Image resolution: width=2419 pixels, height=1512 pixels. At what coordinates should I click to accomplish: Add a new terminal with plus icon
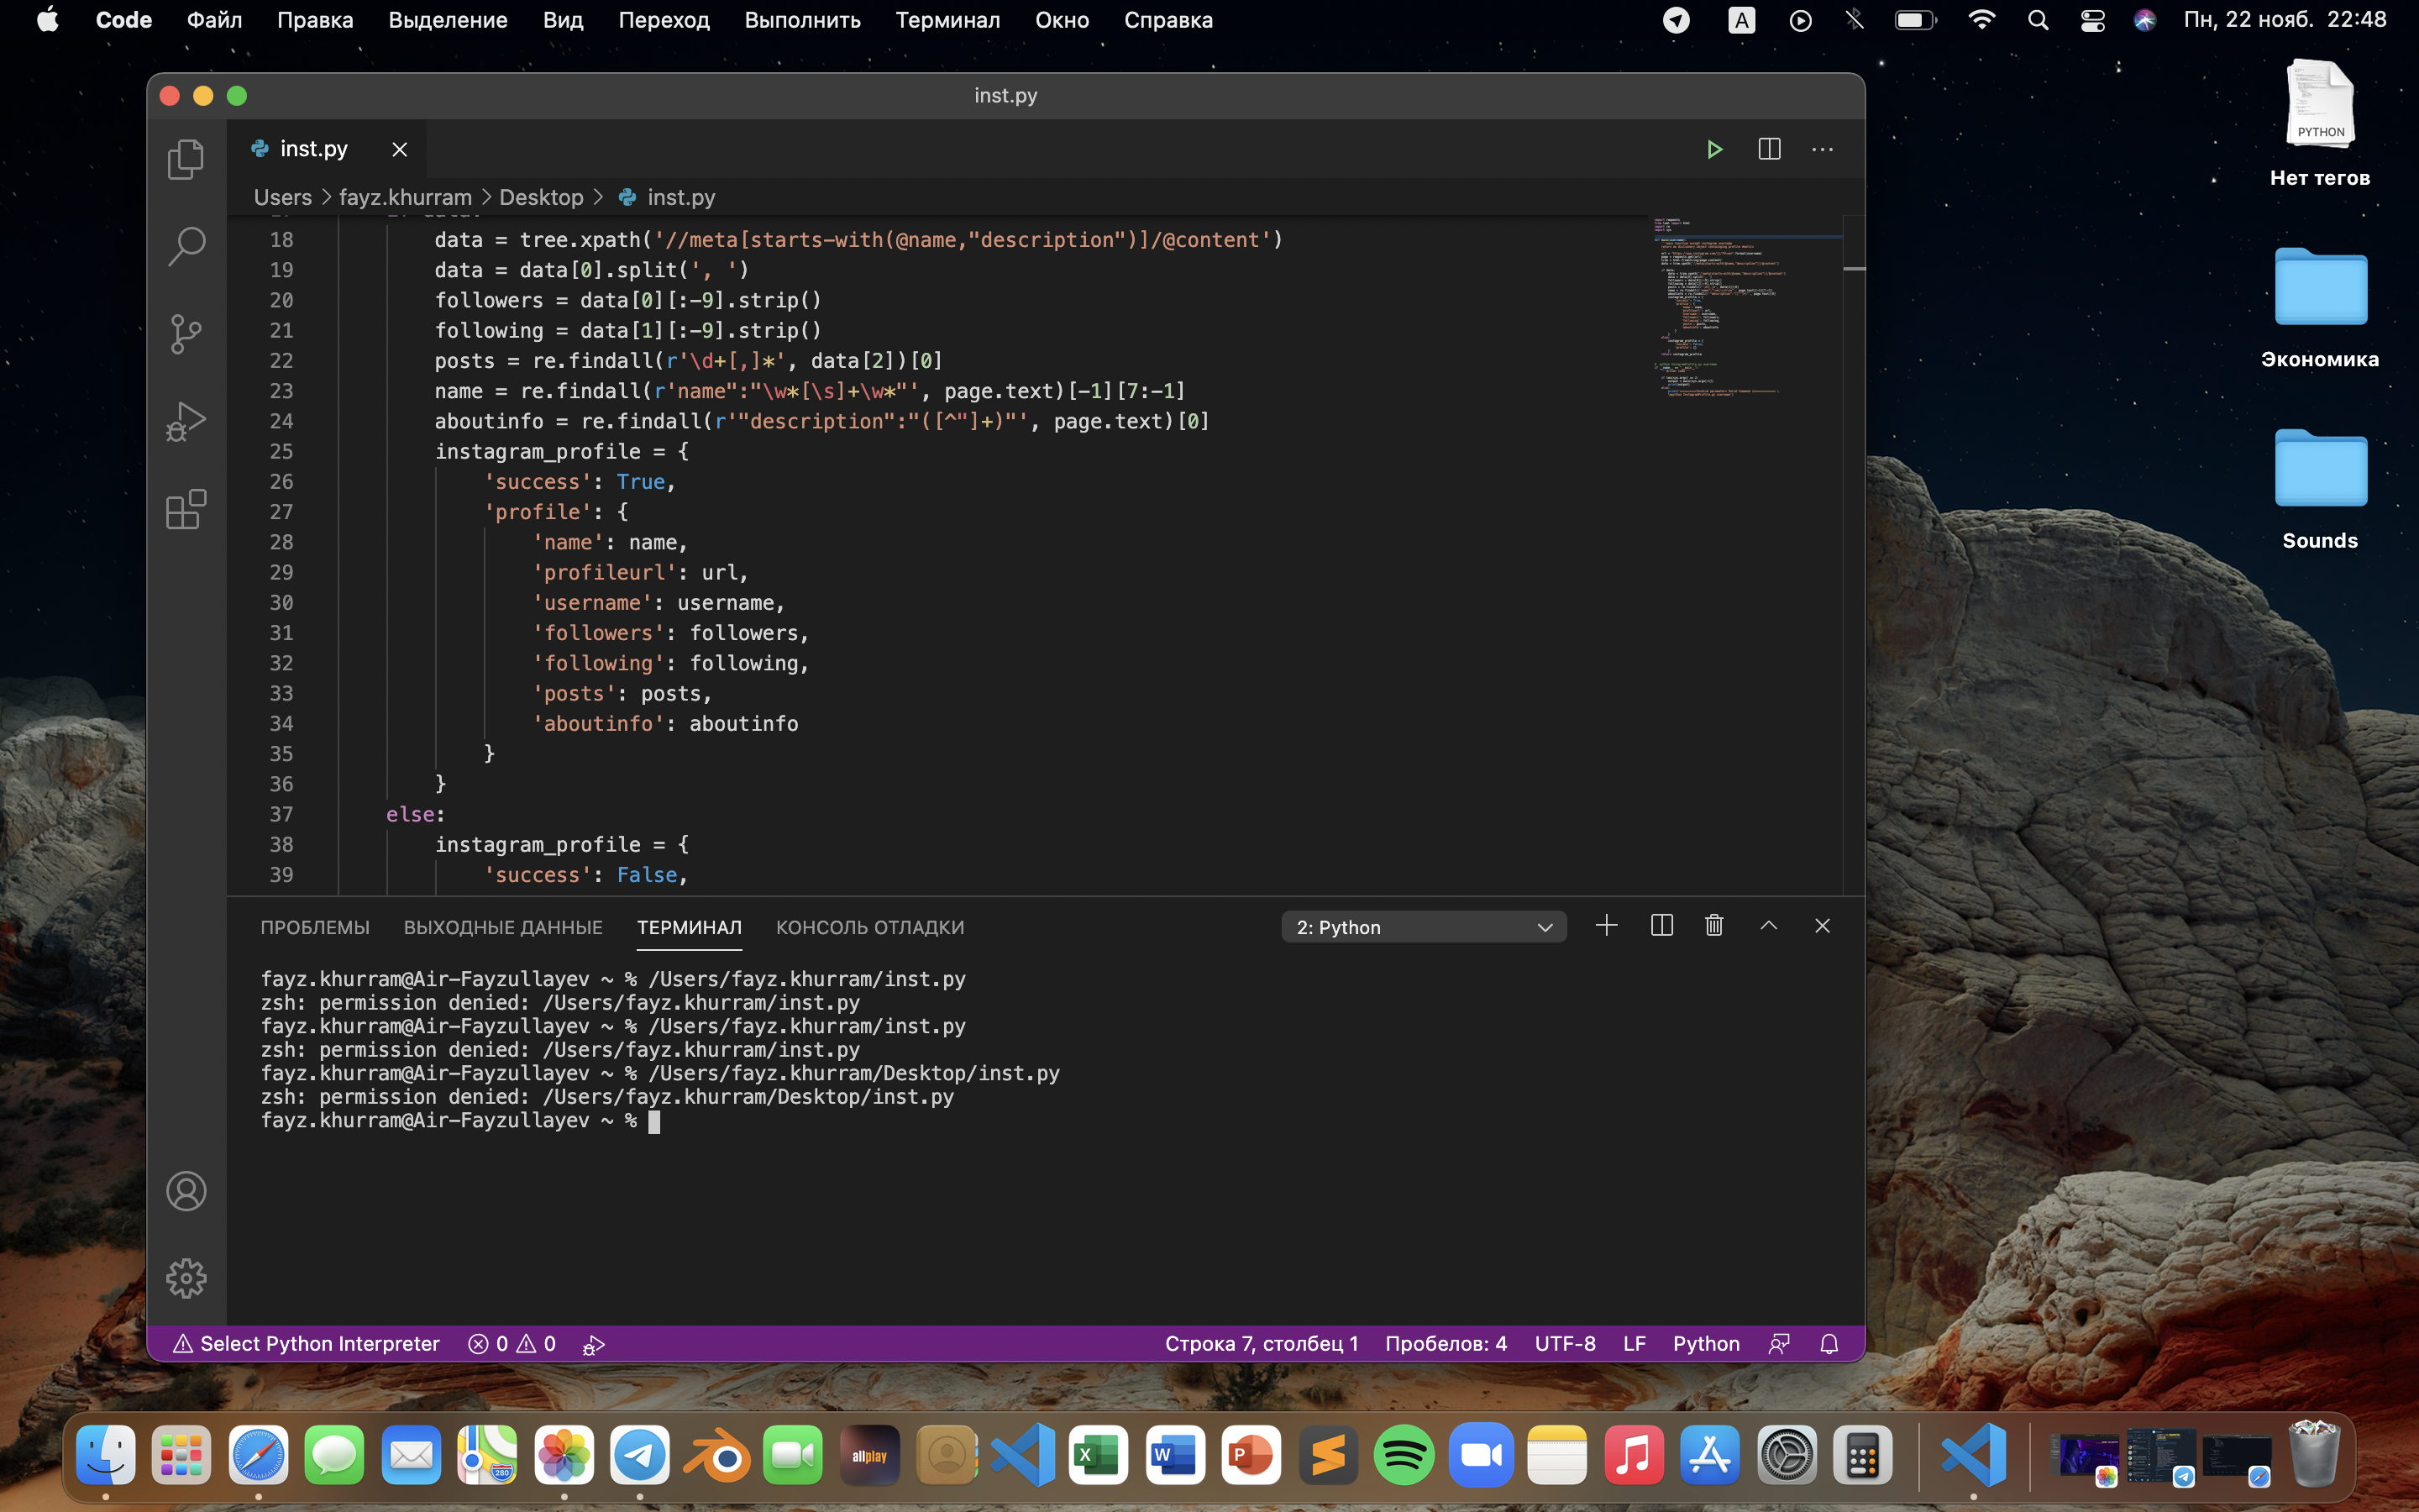tap(1606, 926)
